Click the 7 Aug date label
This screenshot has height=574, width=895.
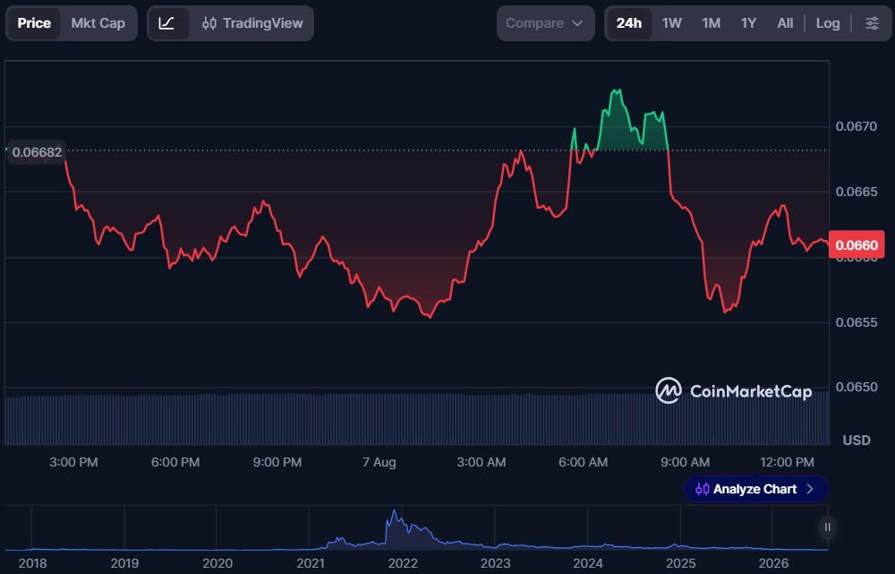(x=379, y=462)
